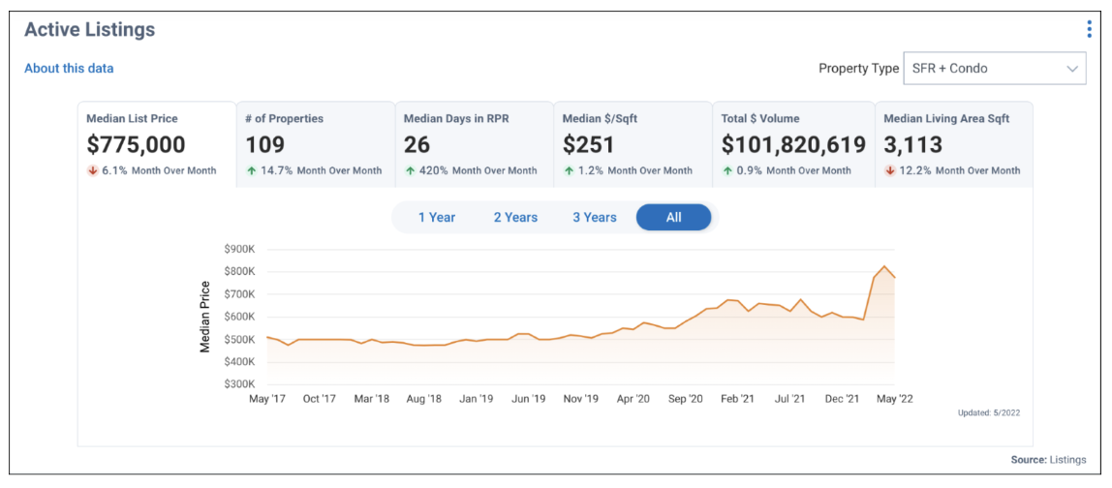Click the $251 per sqft value
Image resolution: width=1112 pixels, height=488 pixels.
[x=588, y=144]
